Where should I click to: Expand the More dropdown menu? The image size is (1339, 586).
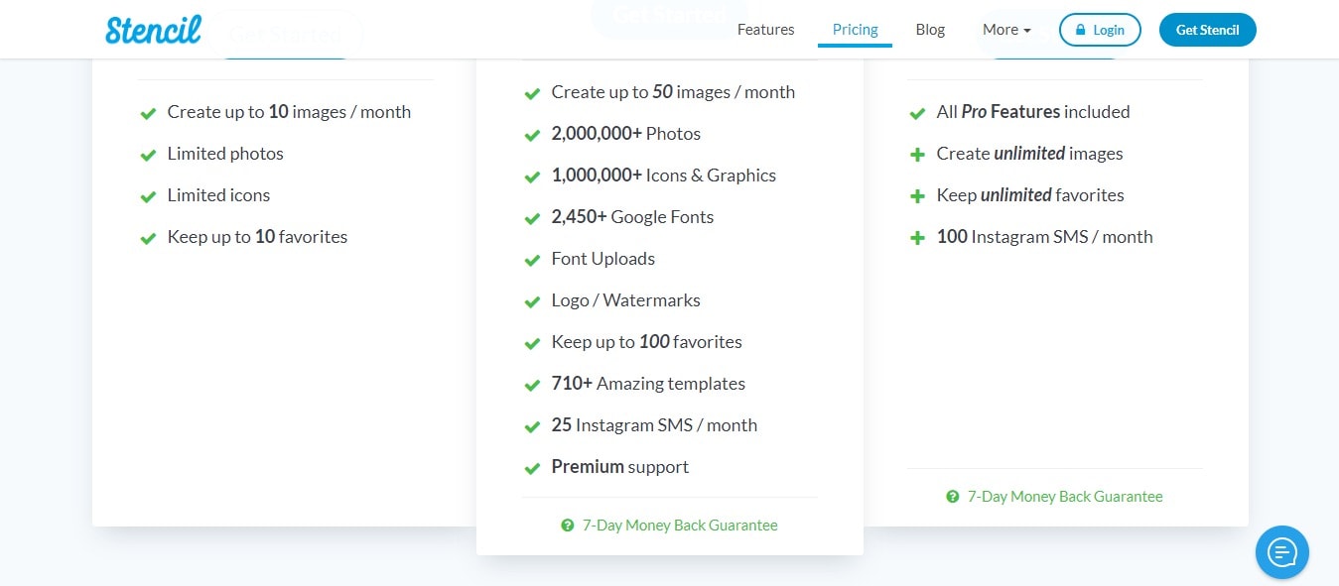(1006, 30)
